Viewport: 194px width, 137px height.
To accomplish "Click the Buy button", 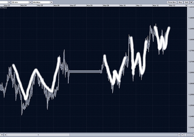I will click(180, 2).
